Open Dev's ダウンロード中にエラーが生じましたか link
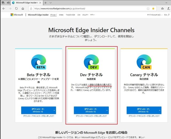171x139 pixels. coord(91,116)
